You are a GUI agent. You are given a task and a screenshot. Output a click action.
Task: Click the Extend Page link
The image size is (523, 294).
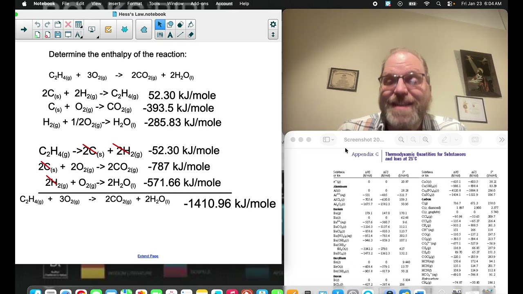coord(148,256)
